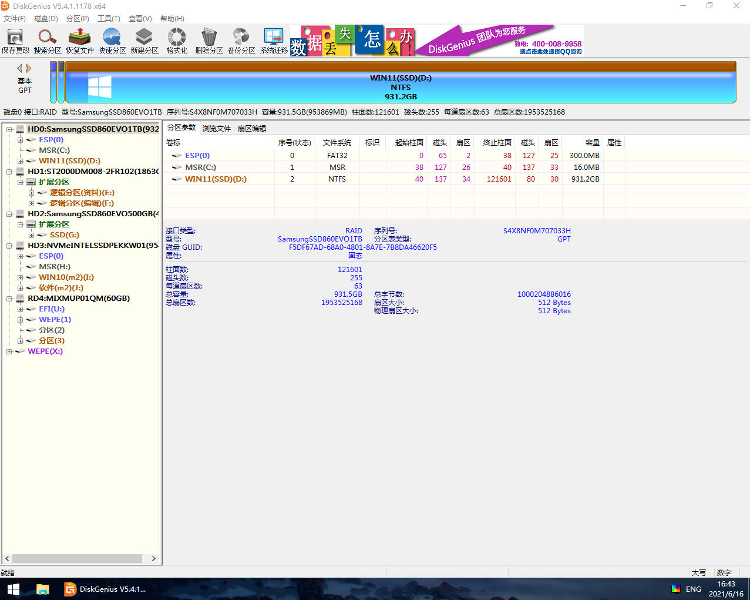Start 系统迁移 system migration
750x600 pixels.
click(274, 41)
